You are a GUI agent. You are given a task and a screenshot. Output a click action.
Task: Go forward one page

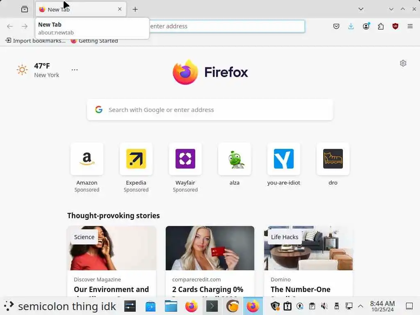click(25, 26)
